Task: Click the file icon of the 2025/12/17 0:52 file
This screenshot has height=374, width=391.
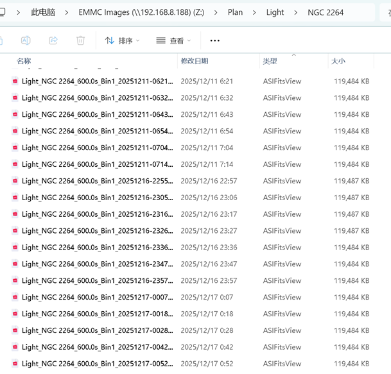Action: pos(15,364)
